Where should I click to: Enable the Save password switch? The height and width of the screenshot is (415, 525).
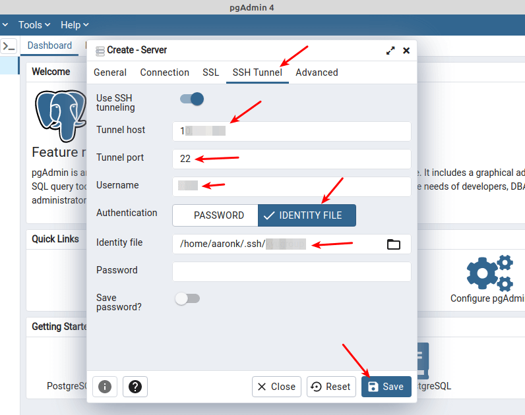(x=187, y=298)
